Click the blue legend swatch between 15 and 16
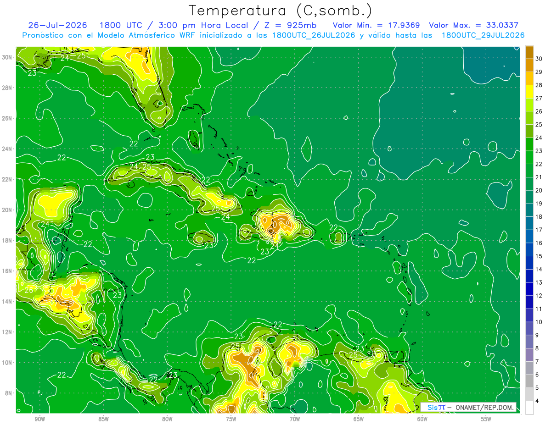The width and height of the screenshot is (551, 425). coord(529,249)
